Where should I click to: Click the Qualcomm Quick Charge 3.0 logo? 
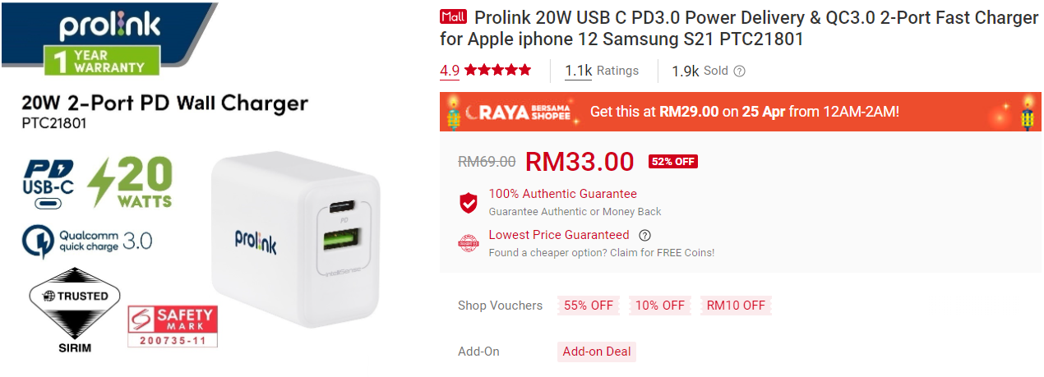[x=87, y=241]
